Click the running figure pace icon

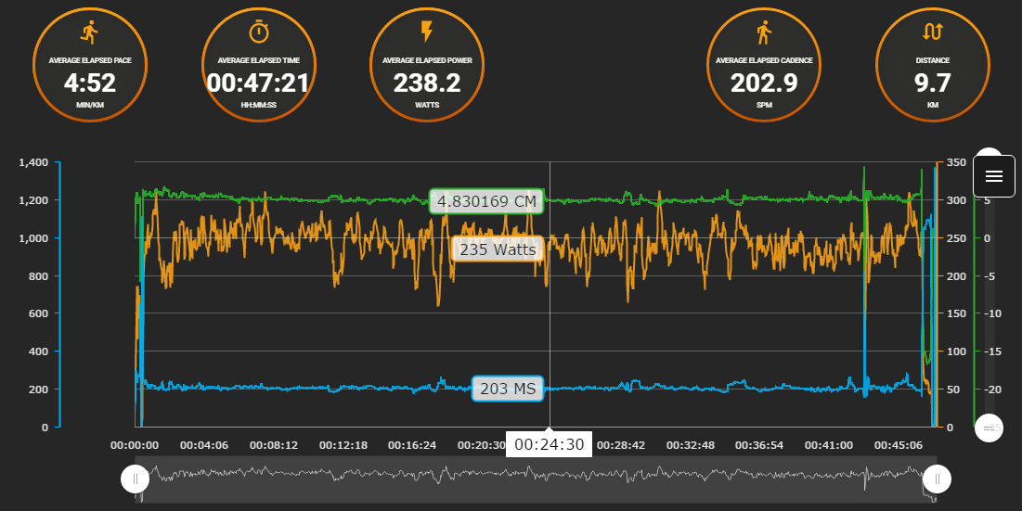point(89,33)
